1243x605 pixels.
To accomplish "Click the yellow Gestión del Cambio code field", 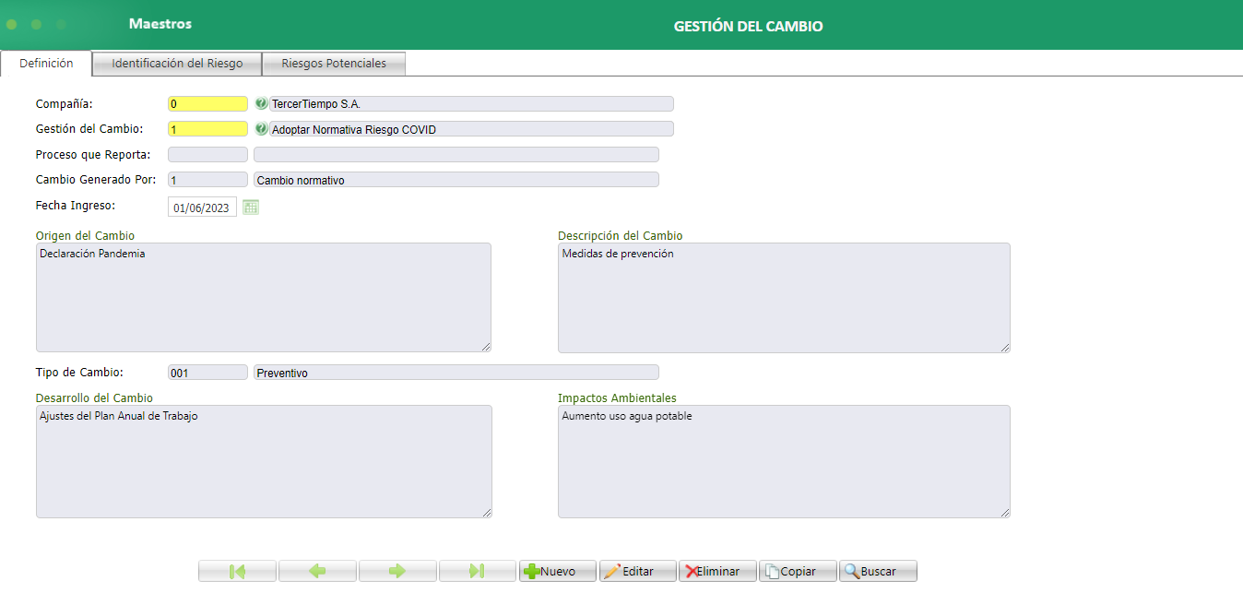I will pyautogui.click(x=207, y=129).
